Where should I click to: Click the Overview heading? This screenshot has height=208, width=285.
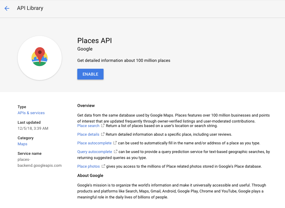86,106
